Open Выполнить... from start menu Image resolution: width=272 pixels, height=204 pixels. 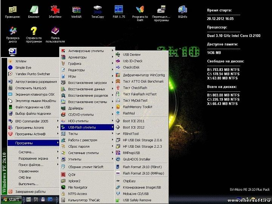(34, 184)
